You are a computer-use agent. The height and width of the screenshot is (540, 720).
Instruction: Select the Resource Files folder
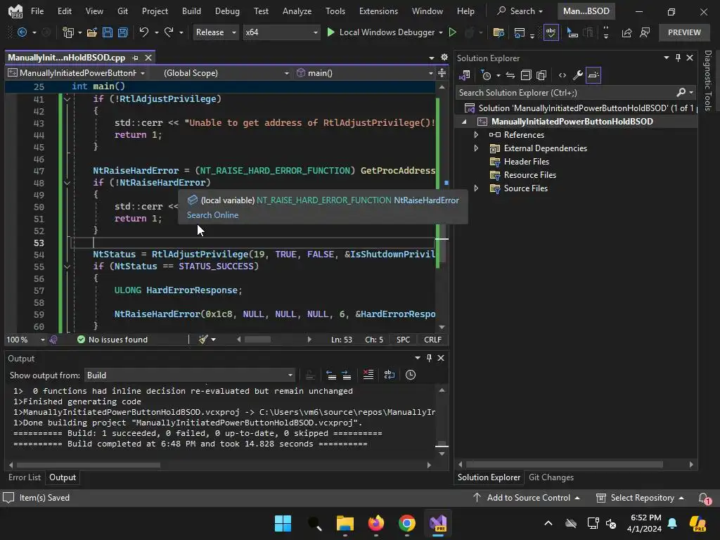530,175
